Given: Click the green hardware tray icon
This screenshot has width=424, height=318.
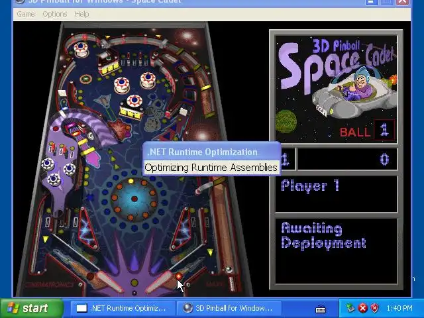Looking at the screenshot, I should point(350,307).
